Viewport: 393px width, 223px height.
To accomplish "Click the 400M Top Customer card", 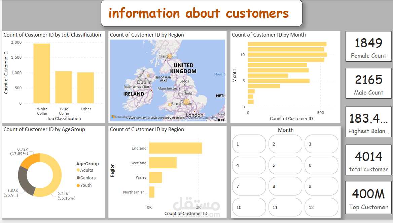I will coord(368,198).
